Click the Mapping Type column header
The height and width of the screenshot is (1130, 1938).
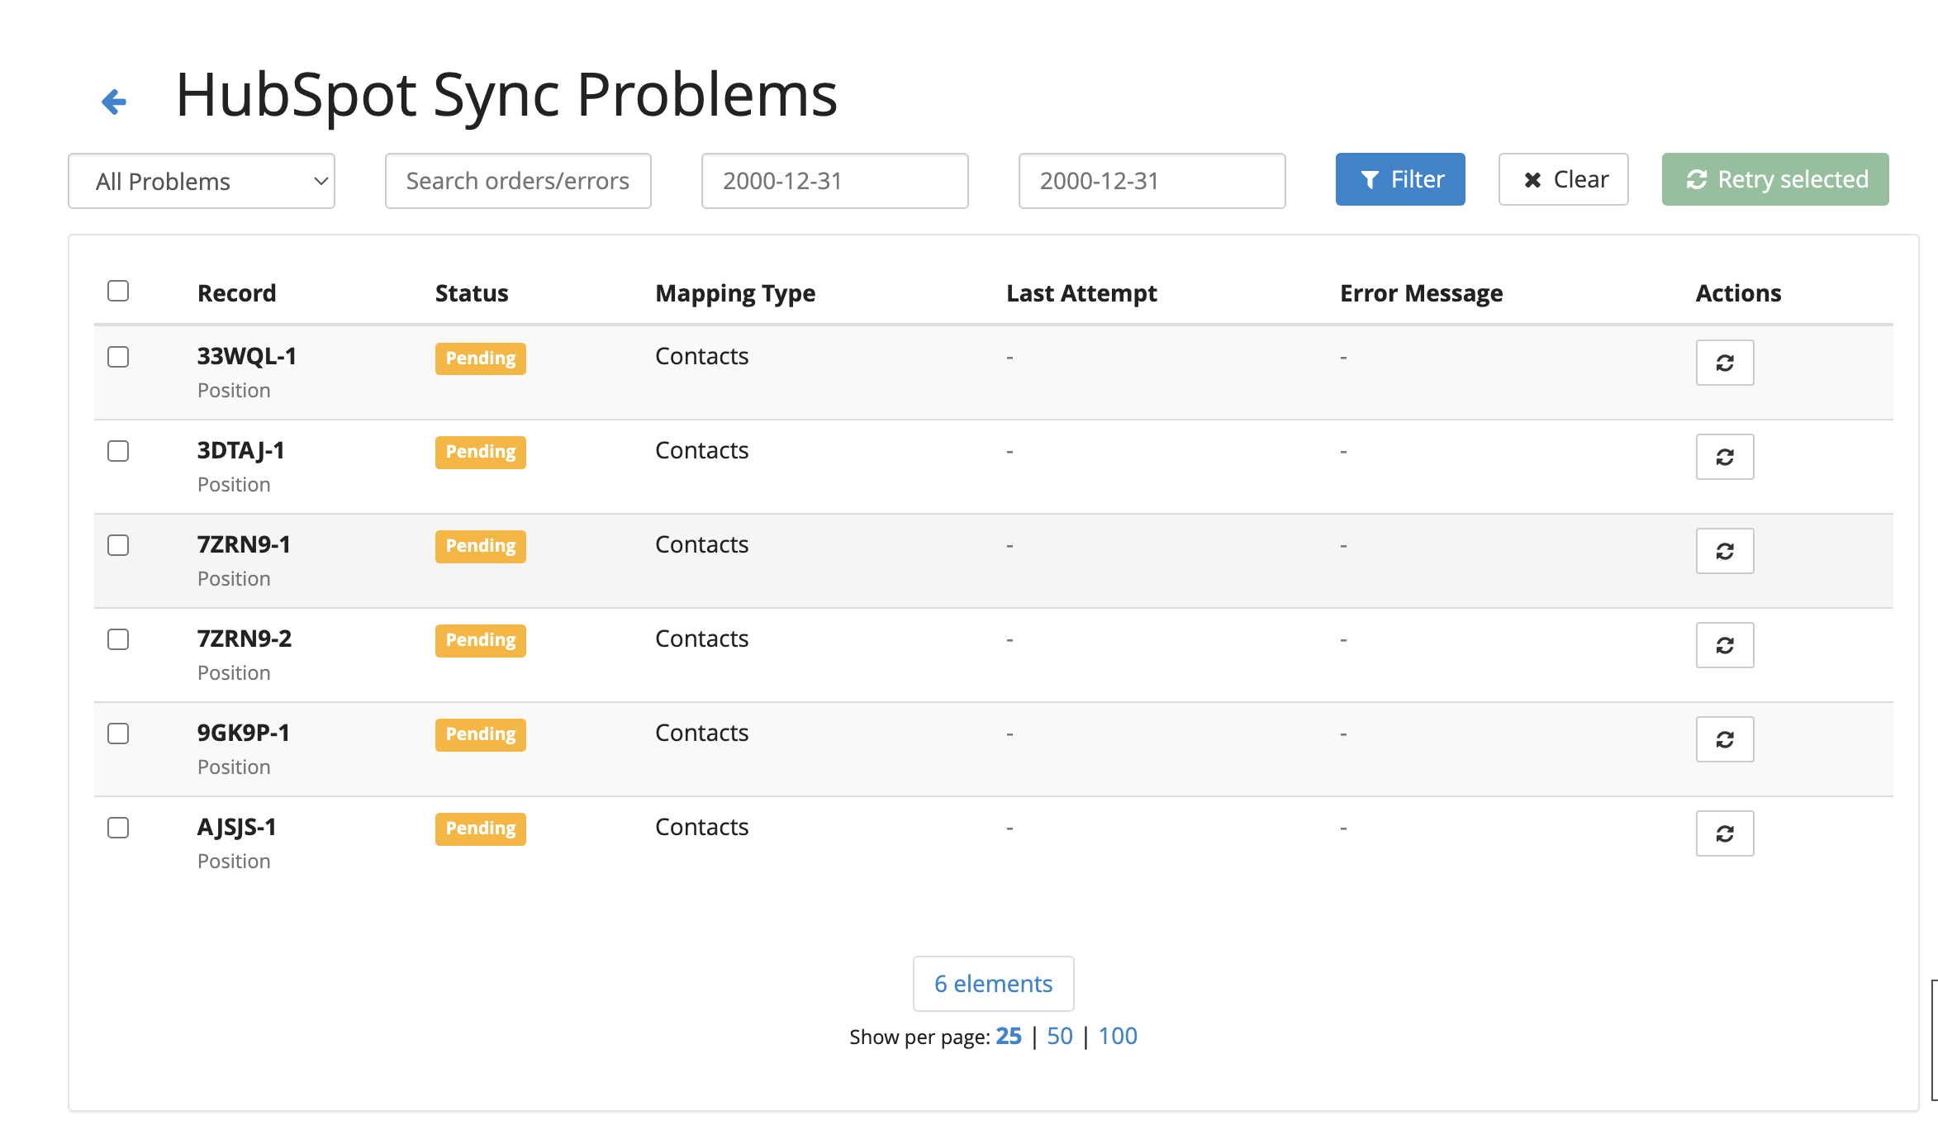pos(735,294)
